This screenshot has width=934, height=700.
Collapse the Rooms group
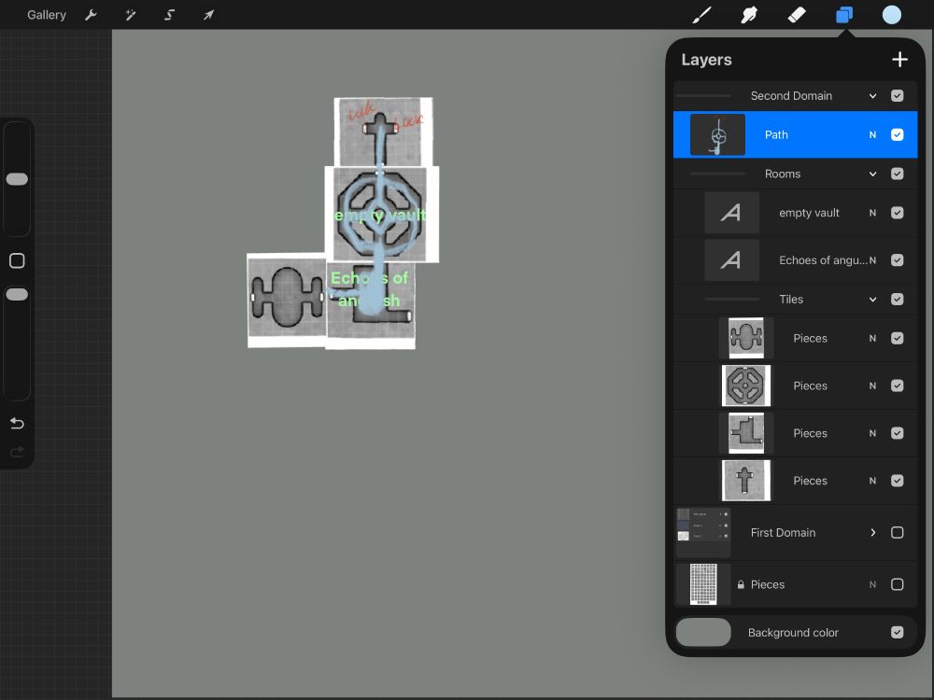pyautogui.click(x=872, y=174)
